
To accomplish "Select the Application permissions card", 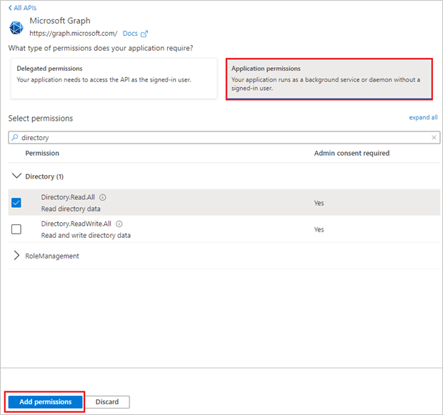I will (329, 79).
